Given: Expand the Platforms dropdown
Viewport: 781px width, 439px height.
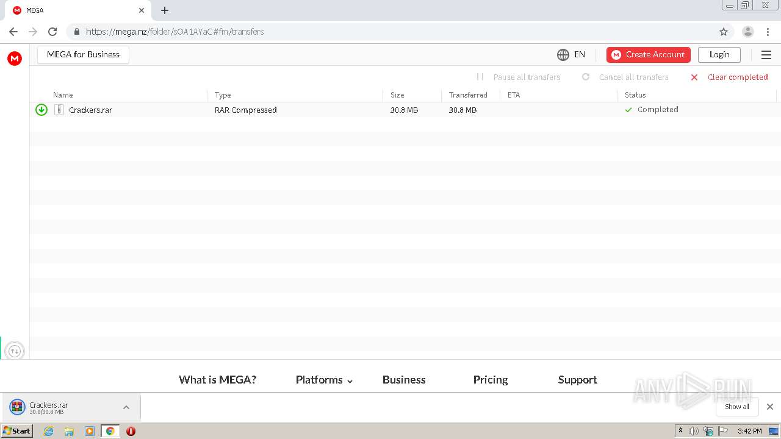Looking at the screenshot, I should coord(324,380).
